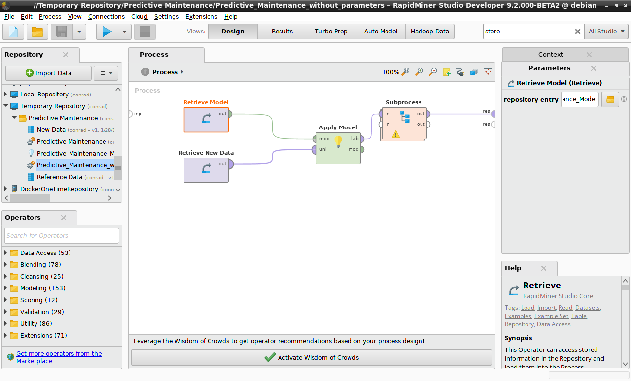Collapse the Predictive Maintenance folder
The height and width of the screenshot is (381, 631).
(14, 118)
